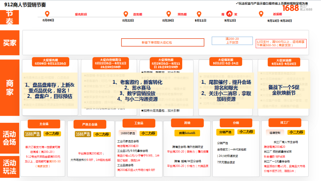Screen dimensions: 321x181
Task: Select the 大促报名期 date badge
Action: [x=51, y=62]
